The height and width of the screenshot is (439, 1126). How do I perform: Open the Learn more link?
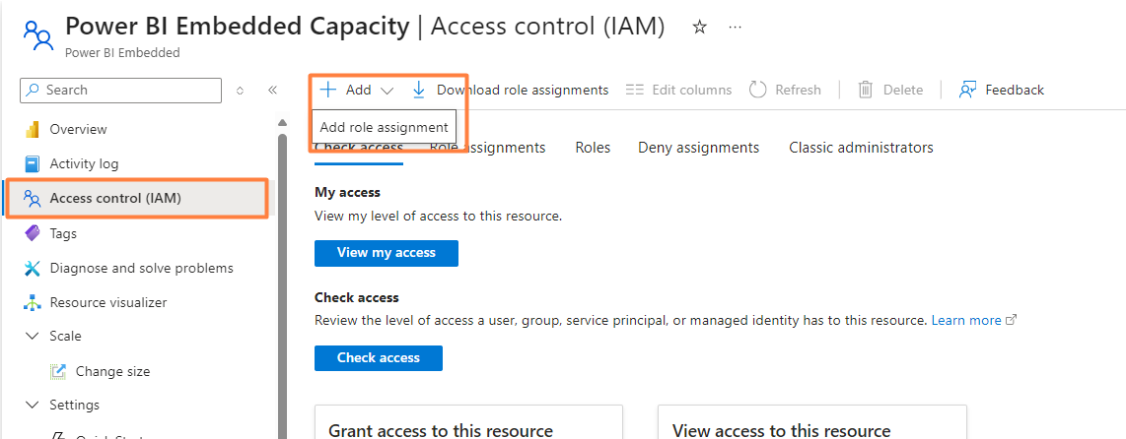[x=966, y=320]
